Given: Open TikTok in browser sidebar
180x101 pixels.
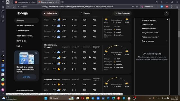Looking at the screenshot, I should 3,56.
